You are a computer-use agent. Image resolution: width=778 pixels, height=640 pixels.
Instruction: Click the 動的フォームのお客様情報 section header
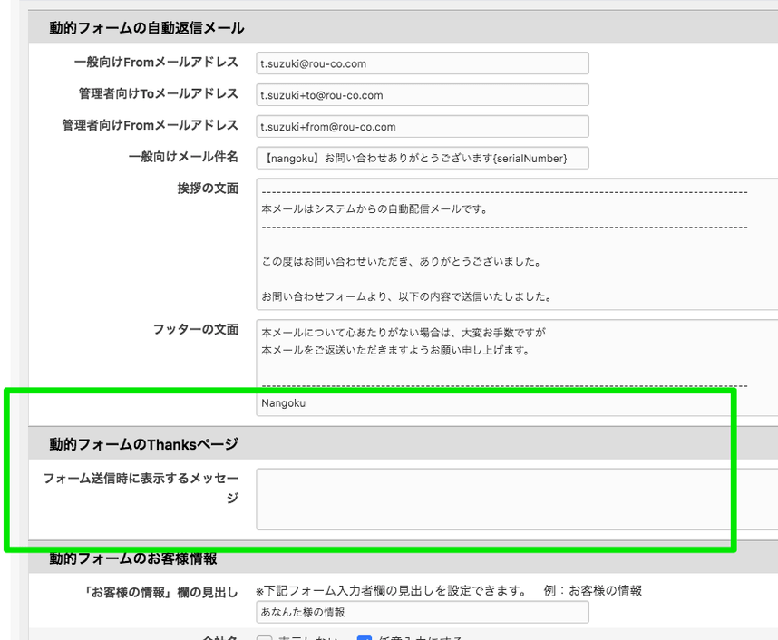coord(133,558)
